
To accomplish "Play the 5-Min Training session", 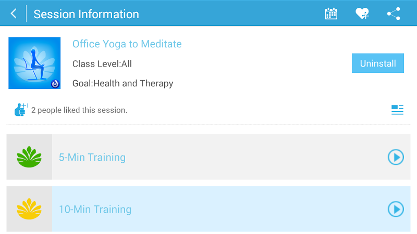I will (x=396, y=157).
